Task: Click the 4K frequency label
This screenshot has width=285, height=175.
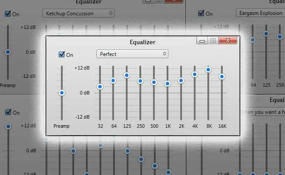Action: (195, 126)
